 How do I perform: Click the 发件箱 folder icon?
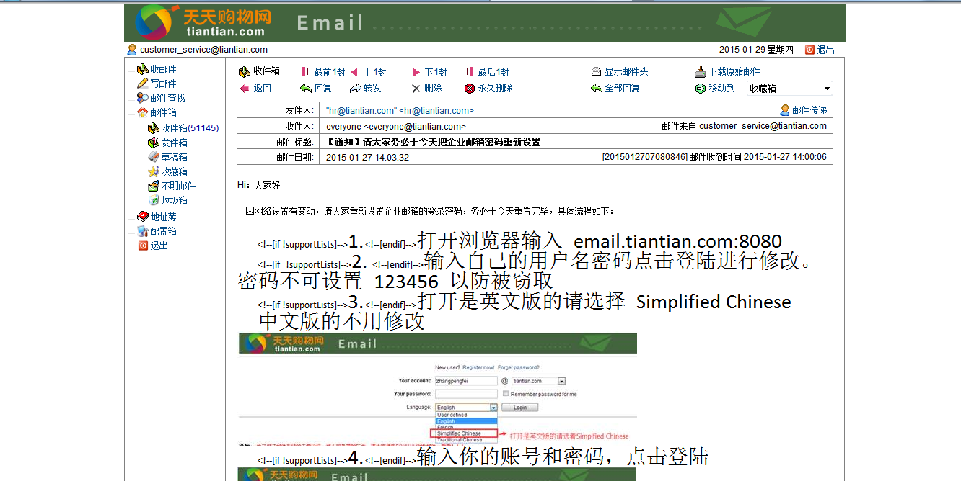(154, 143)
